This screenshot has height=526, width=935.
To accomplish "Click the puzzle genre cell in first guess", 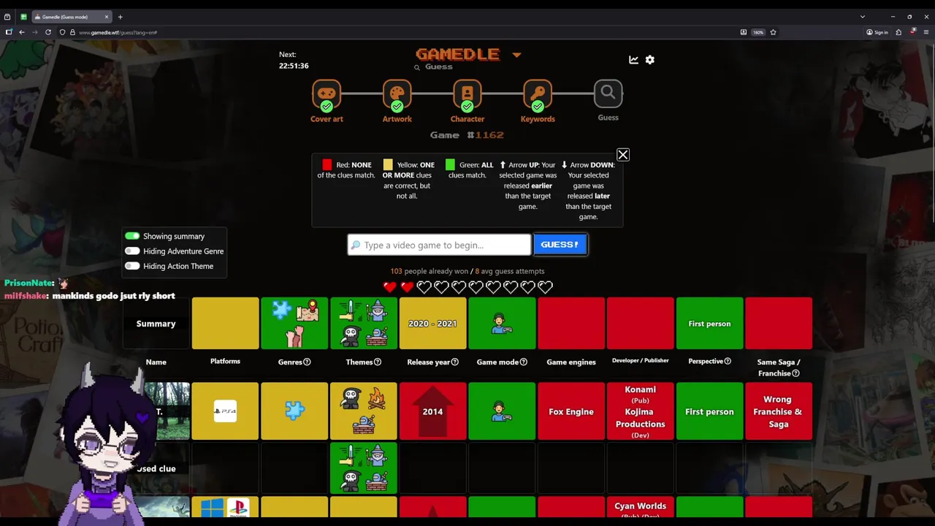I will (x=294, y=411).
